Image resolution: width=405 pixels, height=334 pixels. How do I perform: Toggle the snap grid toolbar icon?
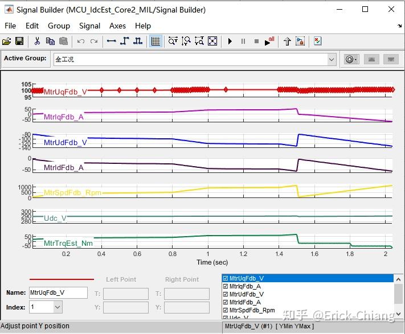tap(156, 42)
